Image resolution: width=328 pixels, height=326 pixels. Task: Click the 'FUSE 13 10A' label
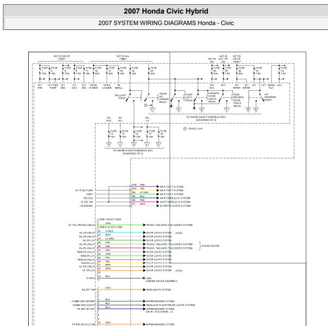pos(125,134)
